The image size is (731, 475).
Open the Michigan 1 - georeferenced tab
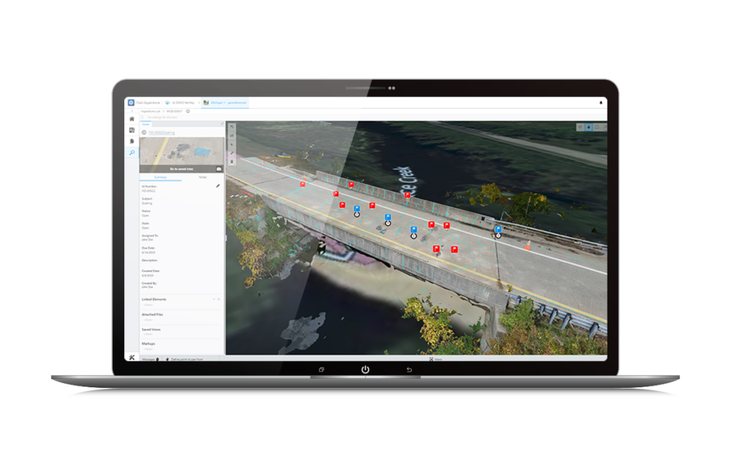click(224, 103)
